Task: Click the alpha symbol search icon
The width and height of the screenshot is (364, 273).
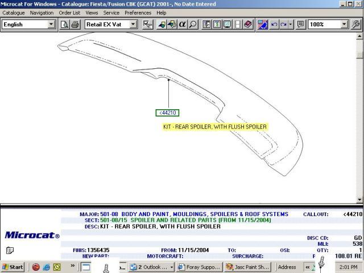Action: click(183, 24)
